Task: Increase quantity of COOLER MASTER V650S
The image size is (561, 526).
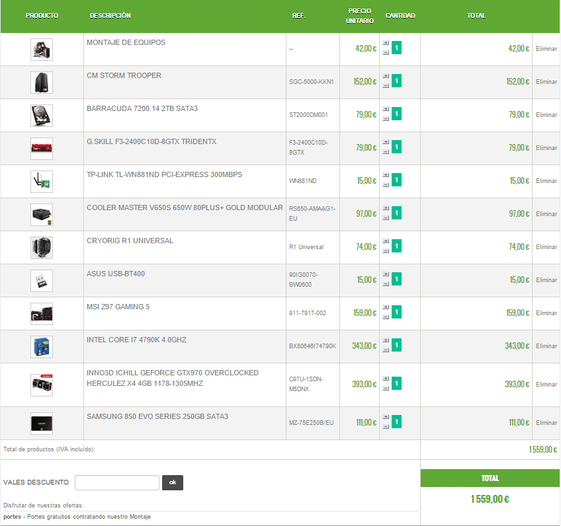Action: (386, 208)
